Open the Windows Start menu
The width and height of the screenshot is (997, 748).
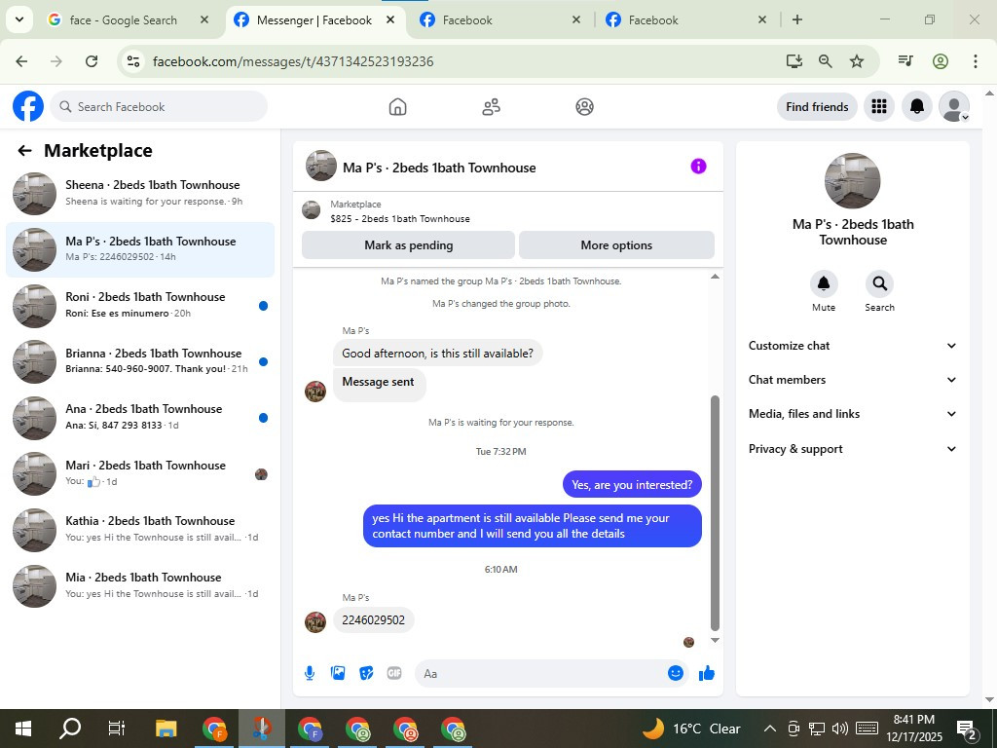23,729
